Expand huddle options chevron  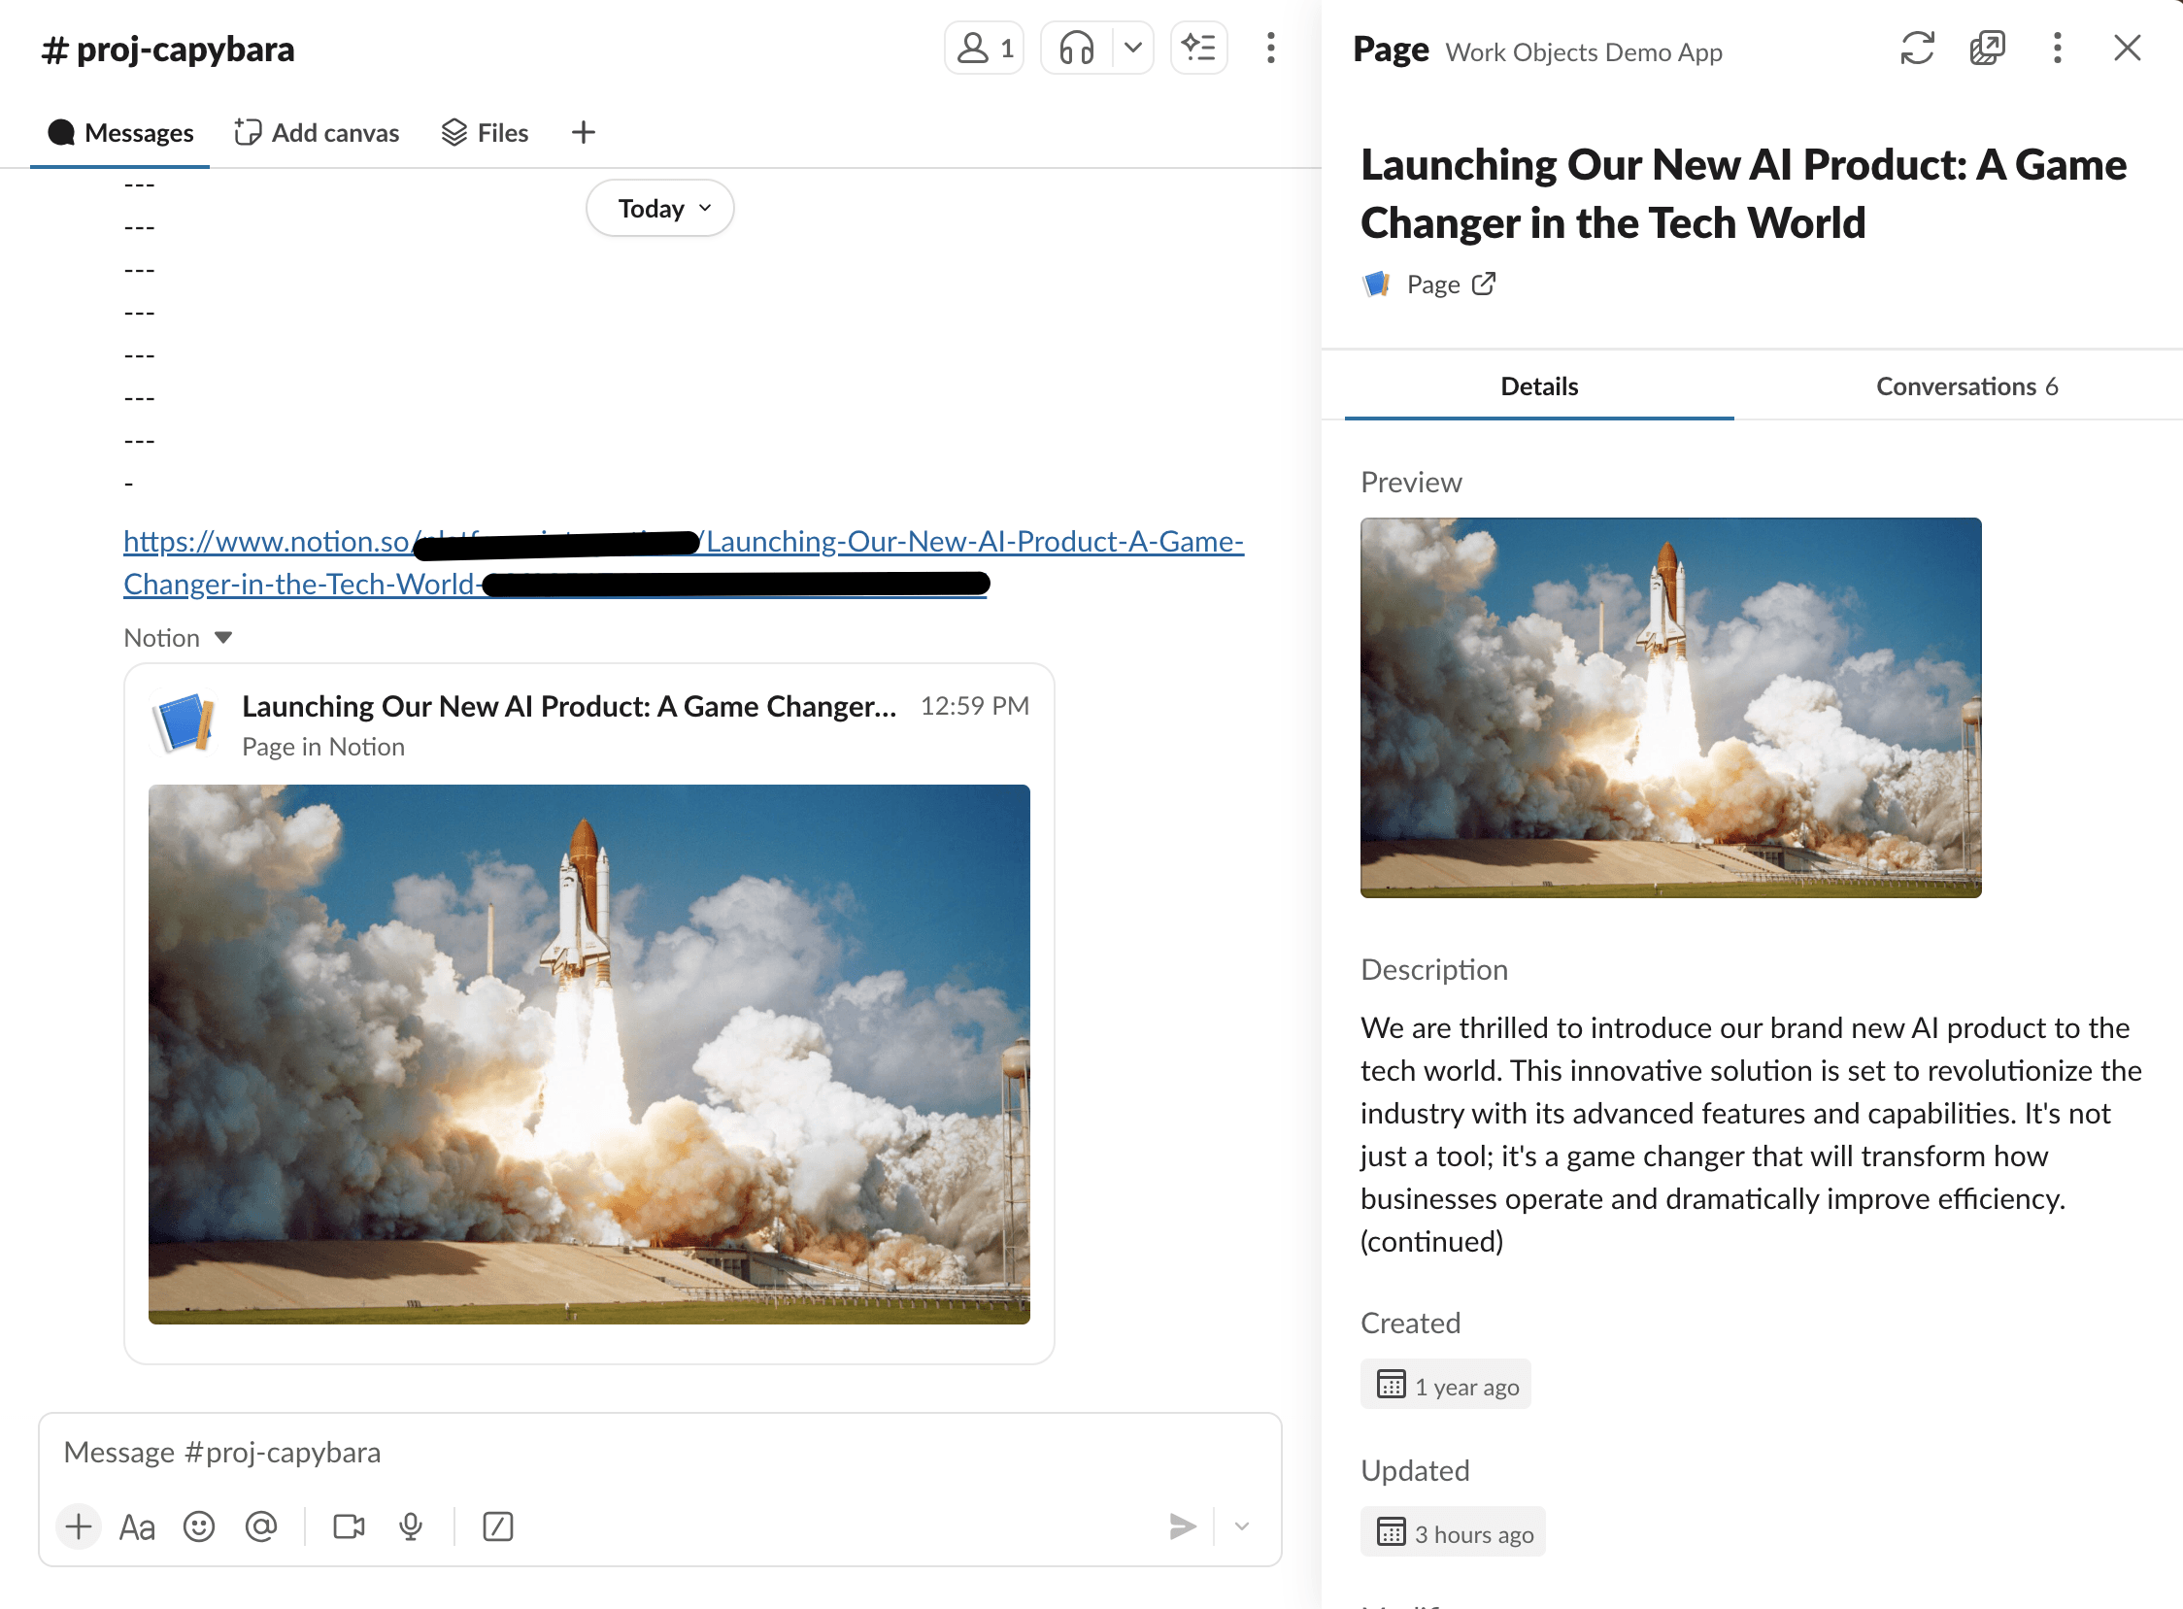(x=1132, y=48)
